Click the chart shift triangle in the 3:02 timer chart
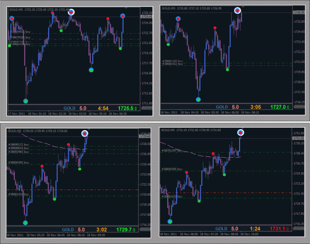 (89, 129)
